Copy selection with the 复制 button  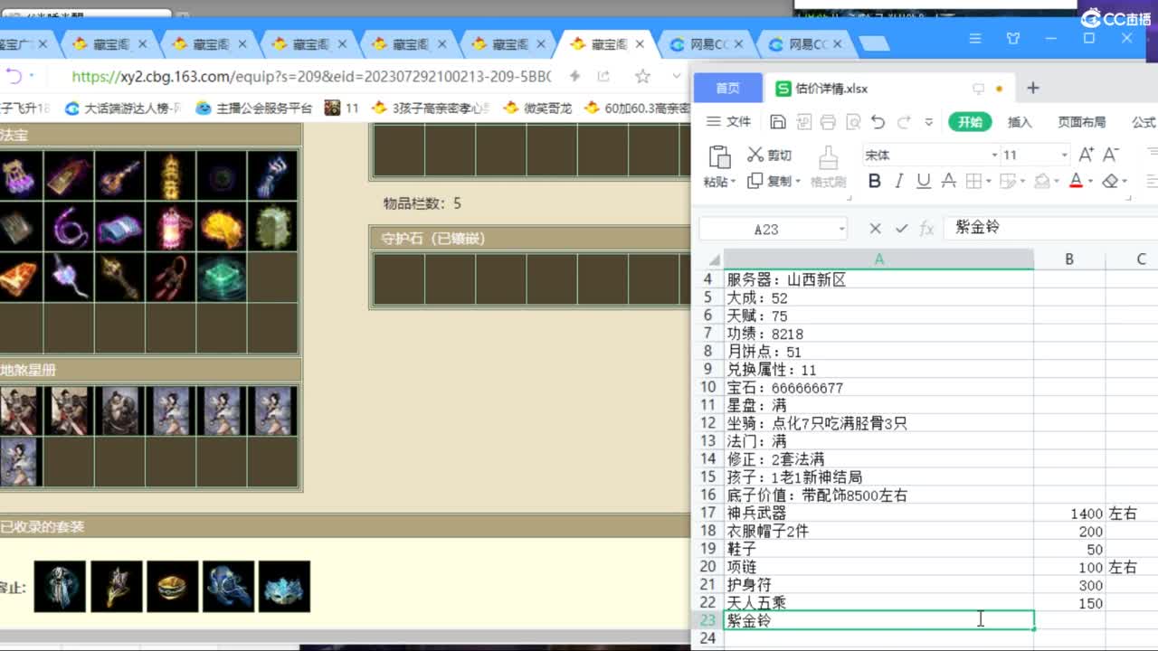pos(769,181)
